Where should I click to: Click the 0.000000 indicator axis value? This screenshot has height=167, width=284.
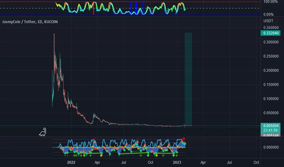coord(271,147)
